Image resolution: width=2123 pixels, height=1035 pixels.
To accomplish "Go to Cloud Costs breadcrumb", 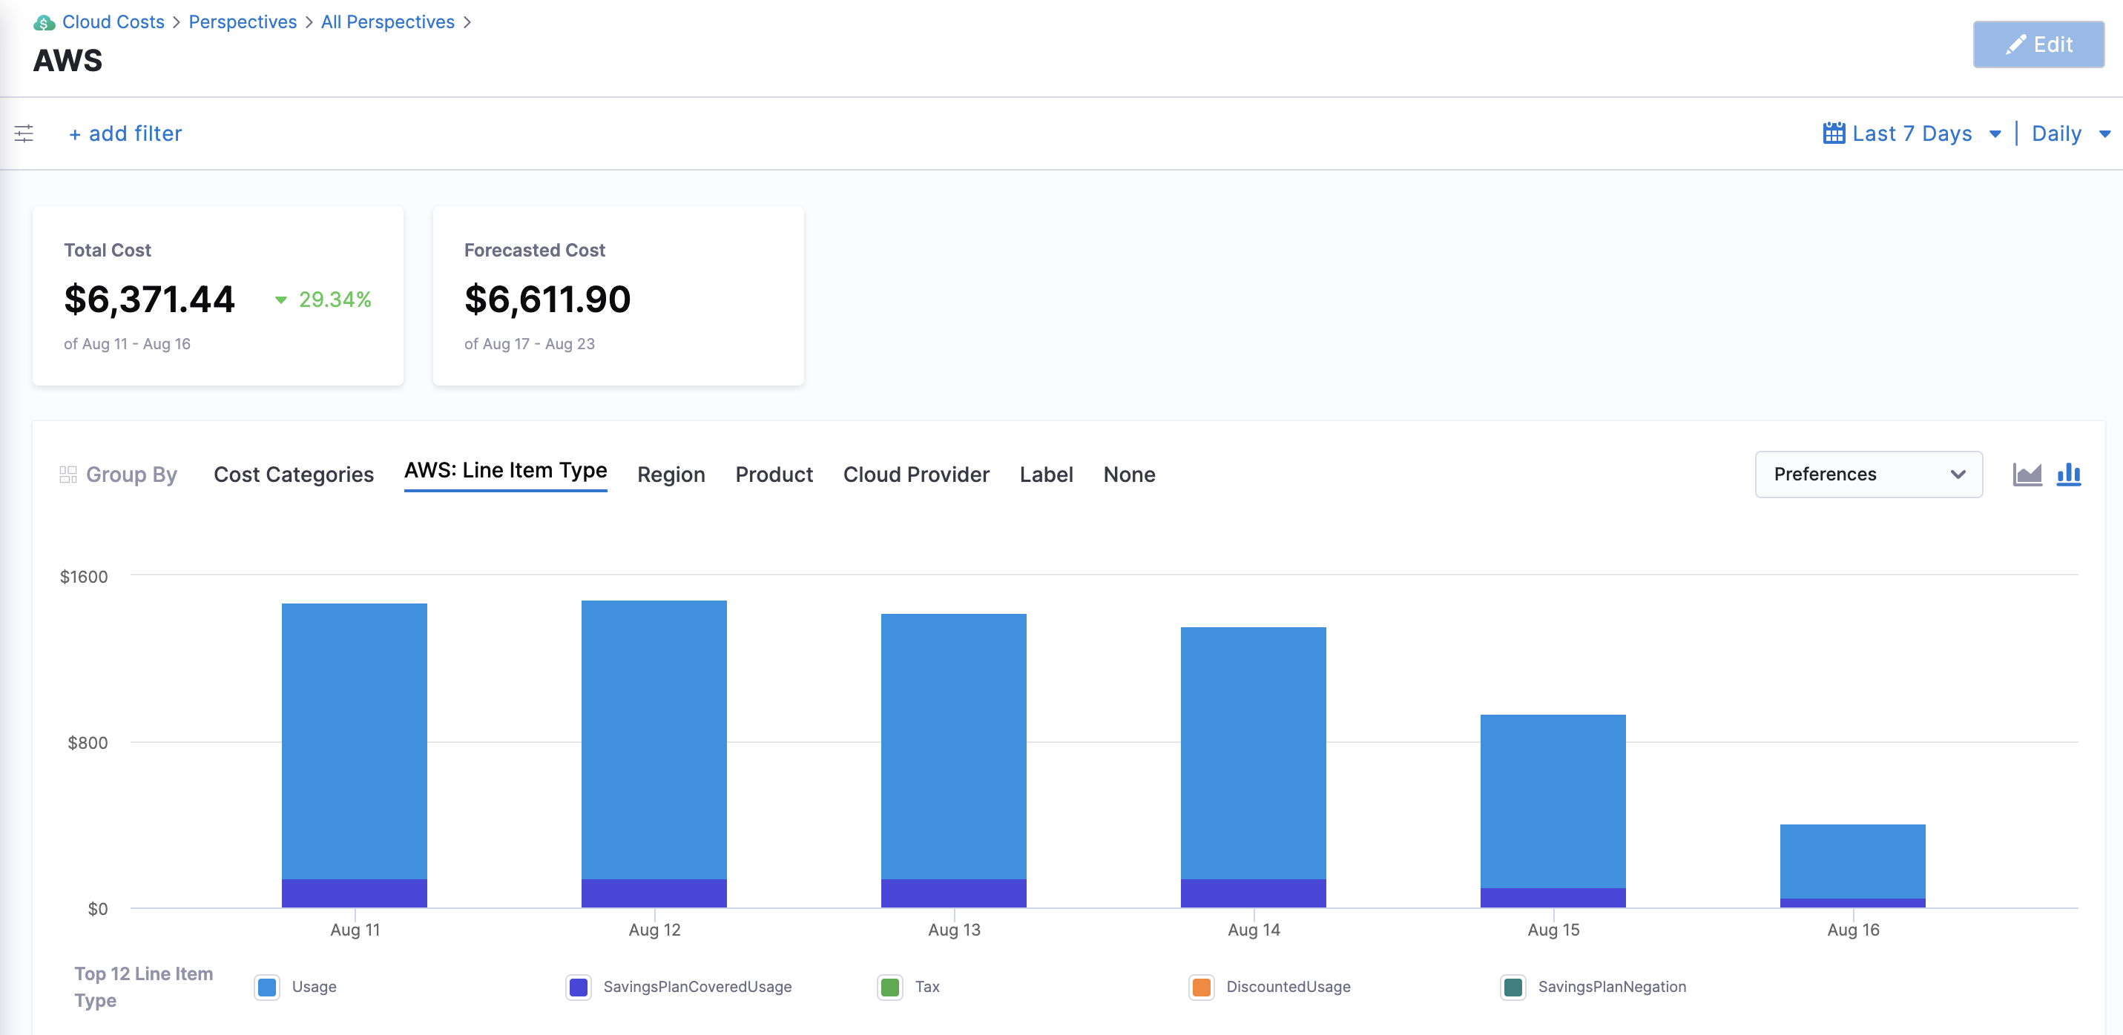I will click(x=113, y=22).
